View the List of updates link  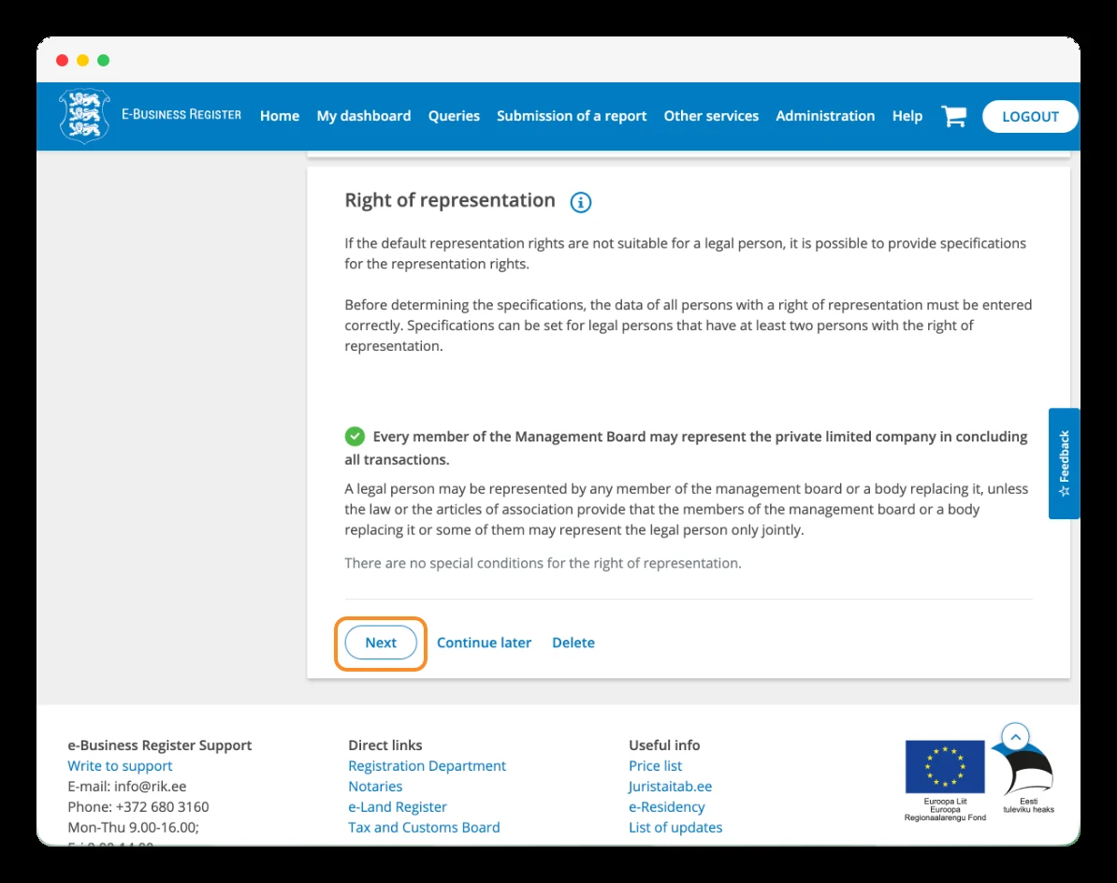[x=675, y=828]
